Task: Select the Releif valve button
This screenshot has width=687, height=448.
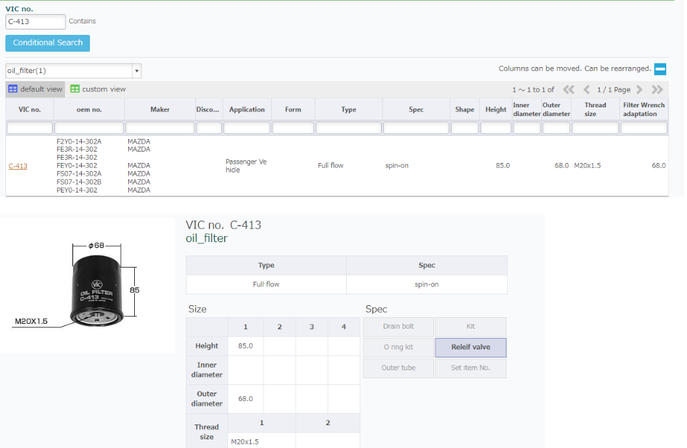Action: click(x=470, y=347)
